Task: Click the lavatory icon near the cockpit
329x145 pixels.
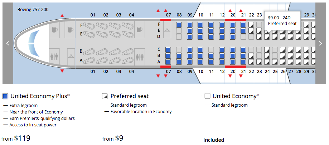Action: click(54, 57)
